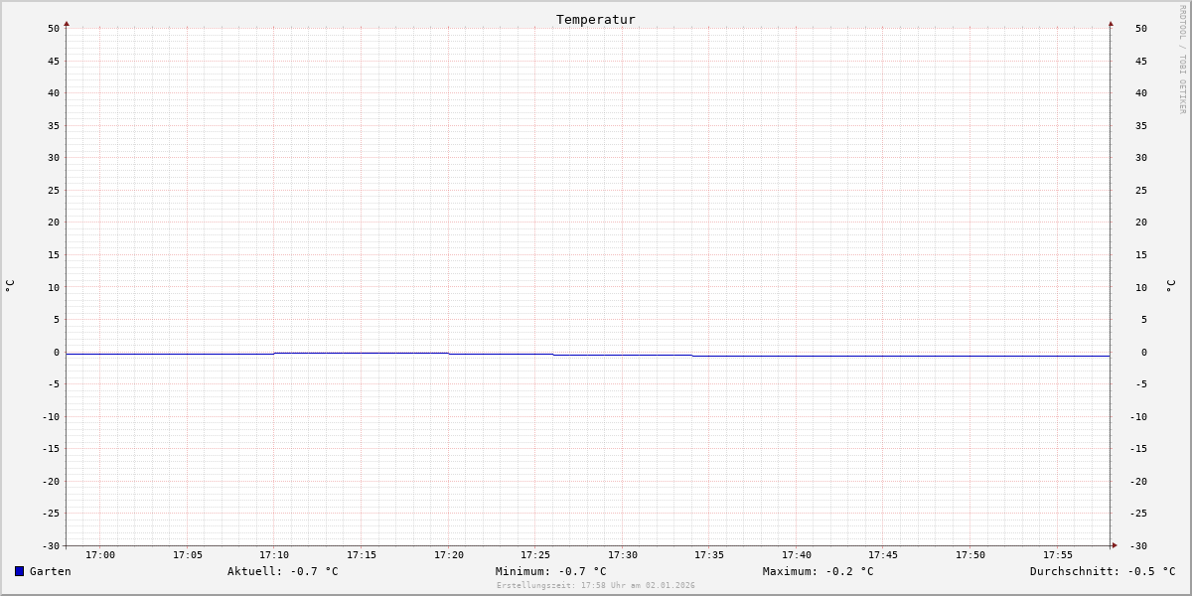Click the 17:35 time axis label
The image size is (1192, 596).
[x=709, y=555]
